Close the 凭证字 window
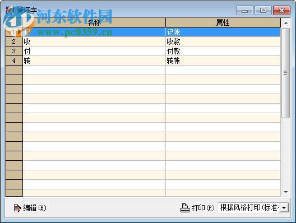The height and width of the screenshot is (223, 296). click(x=281, y=11)
